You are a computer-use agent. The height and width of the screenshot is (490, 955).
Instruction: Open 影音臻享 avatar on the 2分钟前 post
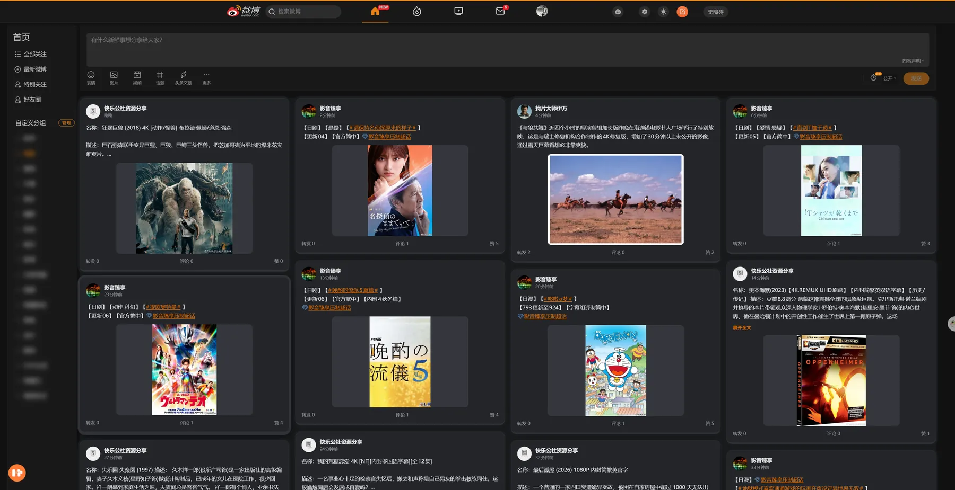[x=309, y=111]
